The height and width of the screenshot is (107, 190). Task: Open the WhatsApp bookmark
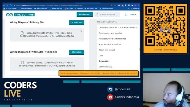[x=107, y=9]
